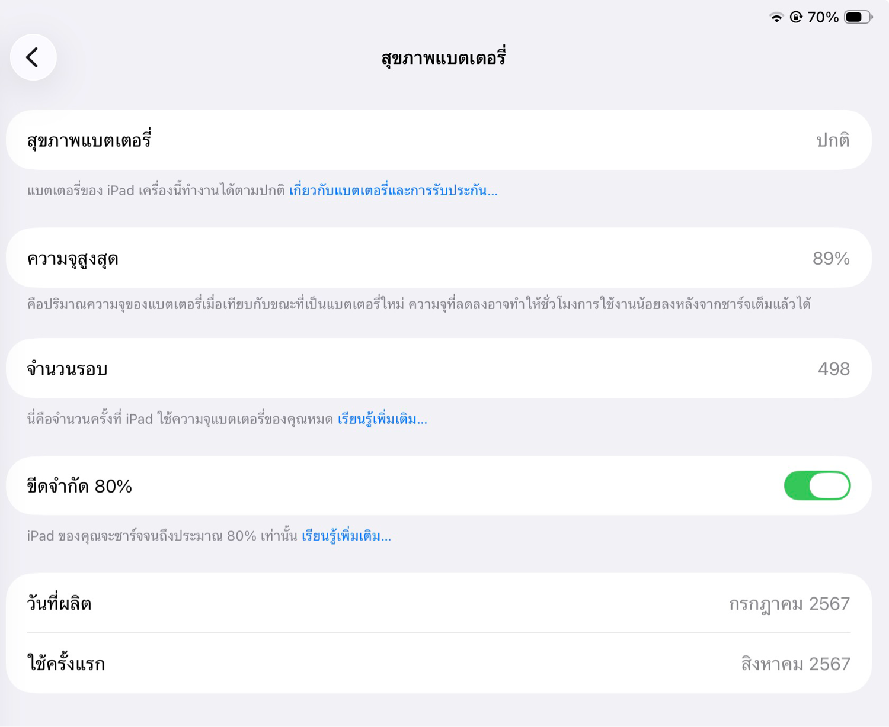The image size is (889, 727).
Task: Tap the back chevron button
Action: point(33,57)
